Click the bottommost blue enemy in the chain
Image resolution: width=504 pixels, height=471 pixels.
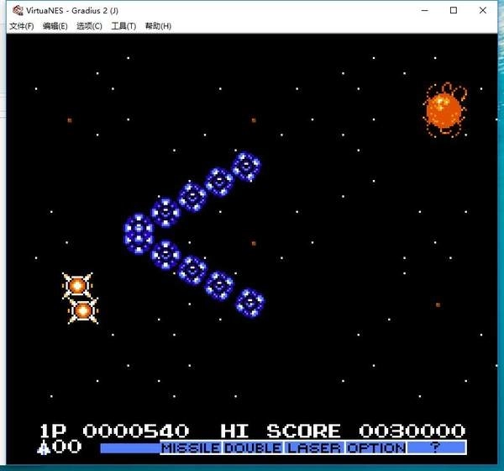(x=249, y=302)
